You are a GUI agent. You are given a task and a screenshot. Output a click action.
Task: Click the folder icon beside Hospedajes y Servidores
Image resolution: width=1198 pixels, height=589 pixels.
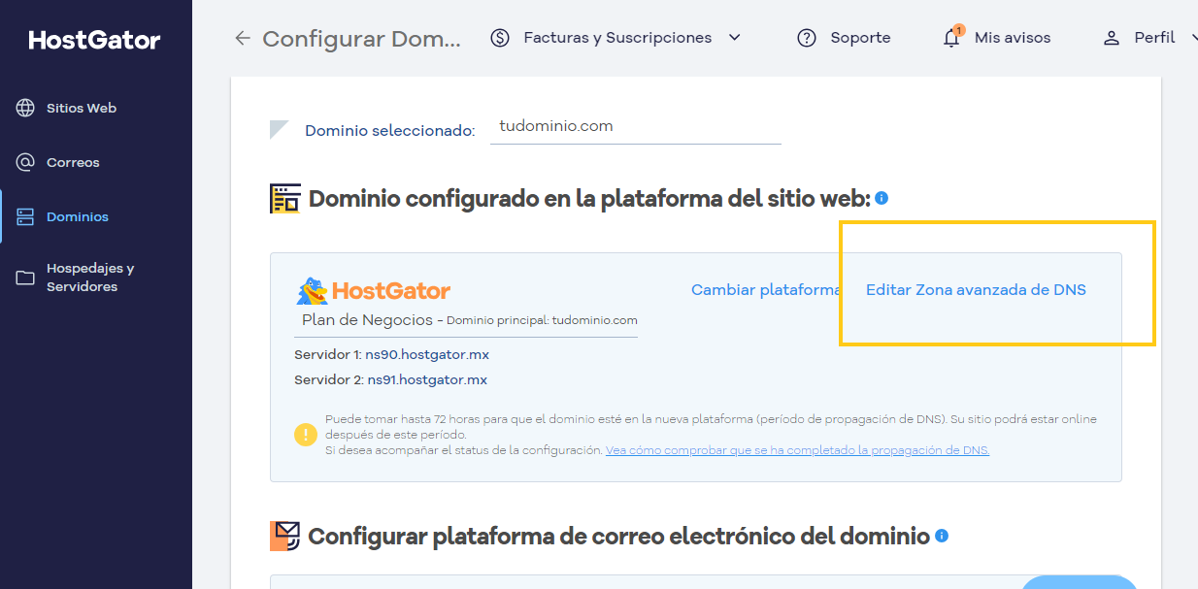pos(25,278)
